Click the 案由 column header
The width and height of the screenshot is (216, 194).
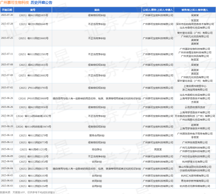pos(97,10)
